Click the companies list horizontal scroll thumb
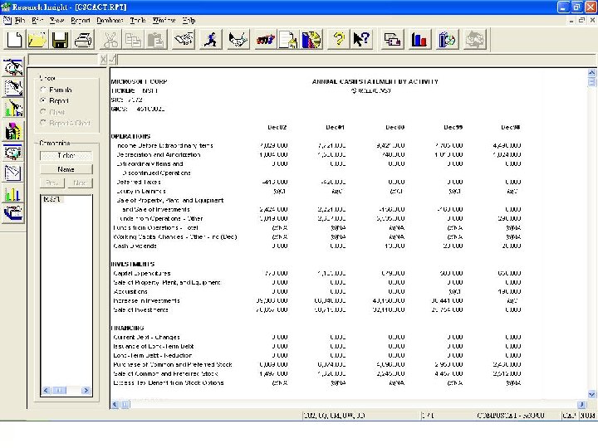This screenshot has height=448, width=598. coord(59,391)
